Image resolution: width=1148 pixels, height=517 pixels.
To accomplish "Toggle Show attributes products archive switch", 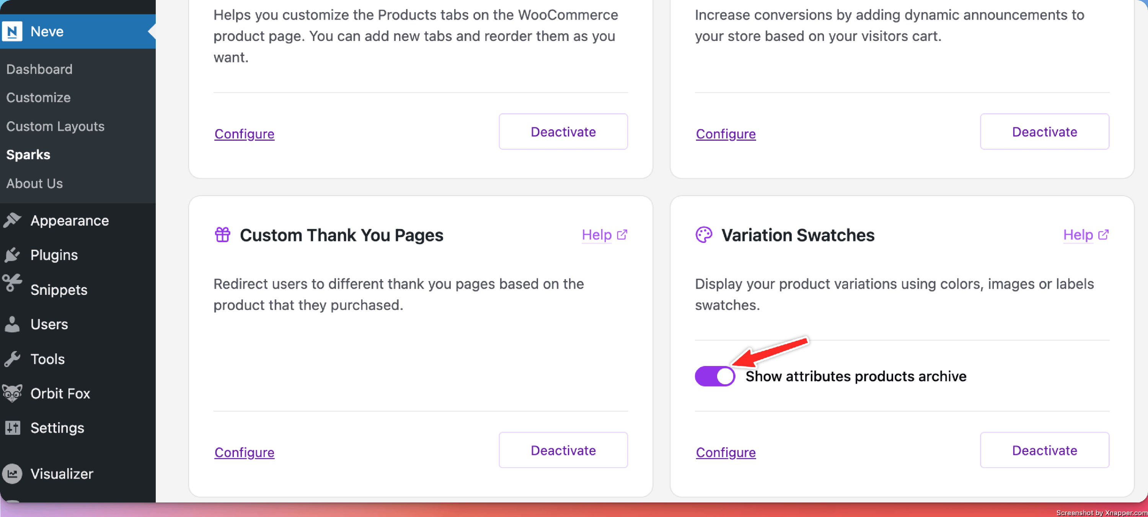I will point(715,376).
